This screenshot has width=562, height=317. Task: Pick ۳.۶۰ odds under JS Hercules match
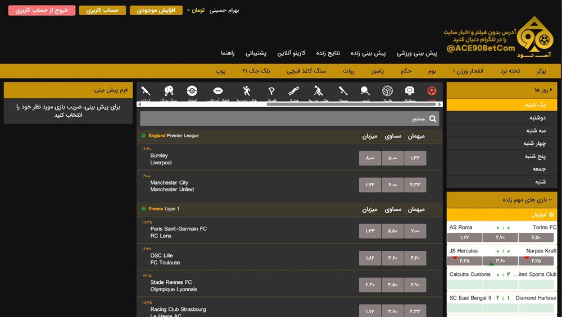[x=500, y=261]
